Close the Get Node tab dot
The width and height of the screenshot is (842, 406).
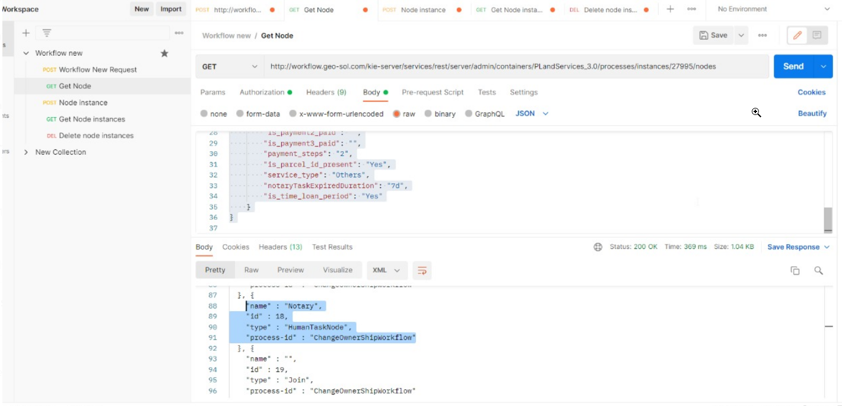point(365,10)
